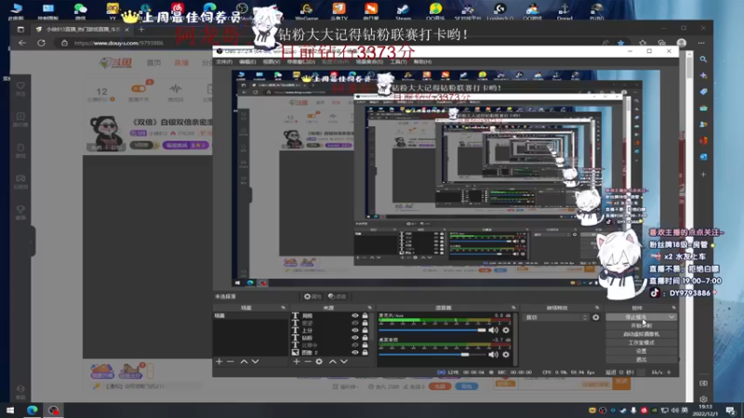Pop out the 转场特效 dock panel

pyautogui.click(x=597, y=307)
